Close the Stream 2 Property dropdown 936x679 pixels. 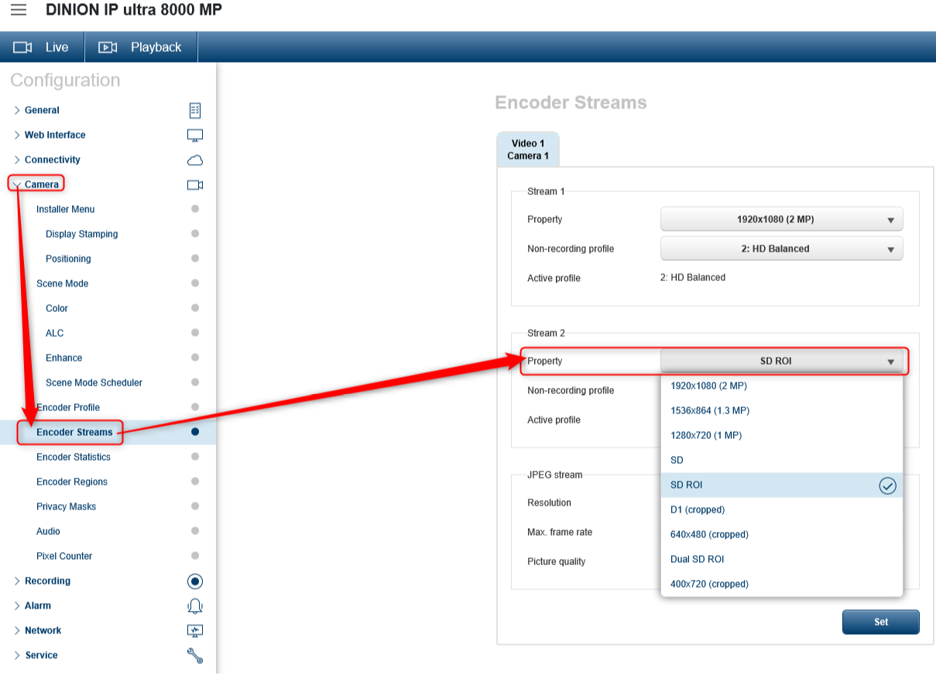tap(781, 361)
